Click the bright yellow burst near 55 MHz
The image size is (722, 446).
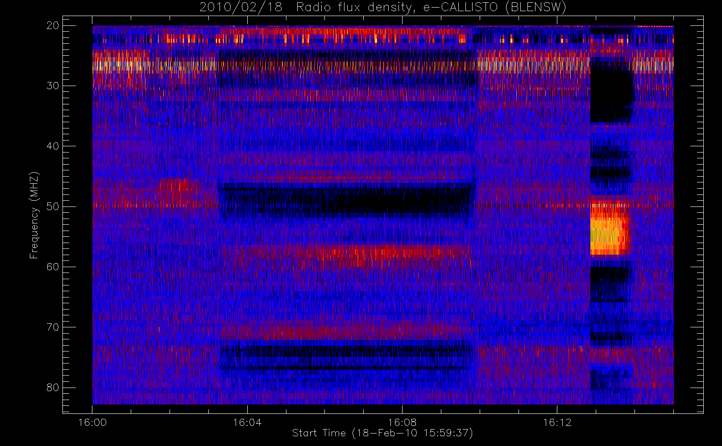pyautogui.click(x=610, y=229)
